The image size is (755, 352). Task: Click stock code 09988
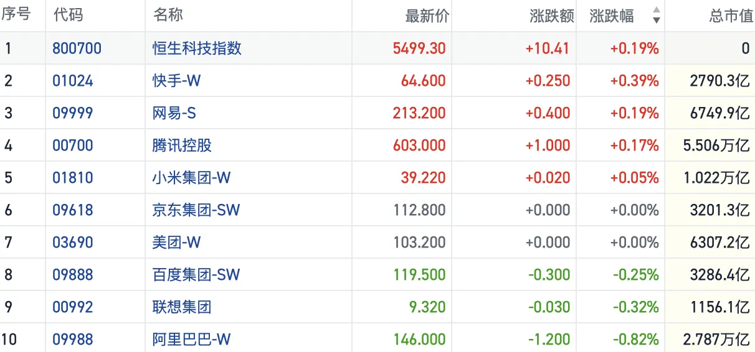pyautogui.click(x=72, y=340)
